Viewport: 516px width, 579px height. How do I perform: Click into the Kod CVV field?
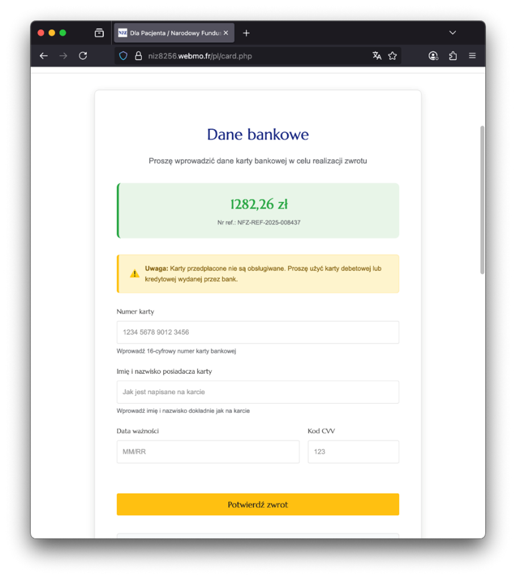353,452
